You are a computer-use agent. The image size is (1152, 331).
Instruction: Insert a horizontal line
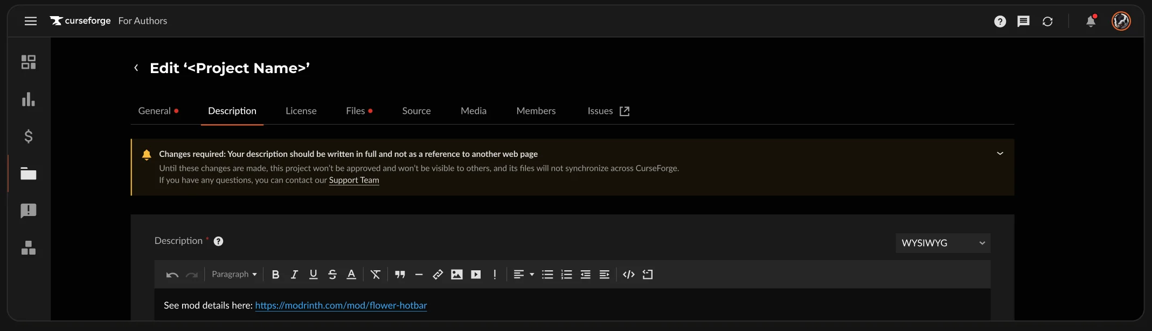point(419,275)
